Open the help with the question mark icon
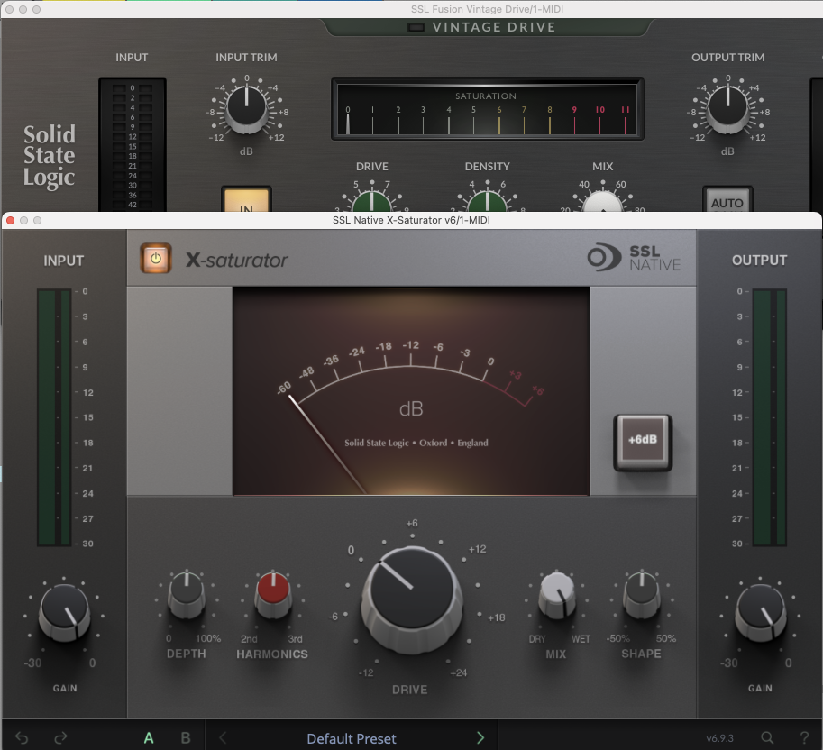Screen dimensions: 823x750 pos(803,737)
